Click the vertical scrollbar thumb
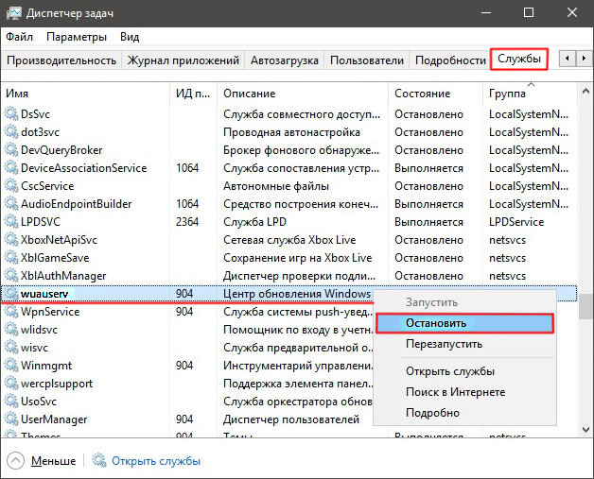The height and width of the screenshot is (479, 594). 585,307
